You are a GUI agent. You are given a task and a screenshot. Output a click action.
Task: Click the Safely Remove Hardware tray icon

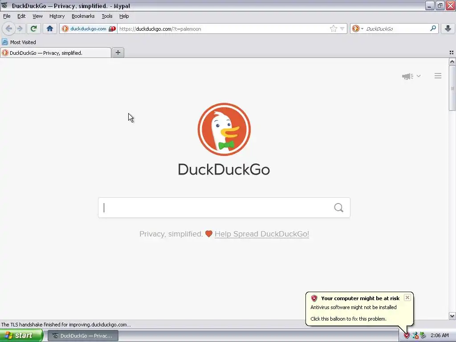tap(423, 335)
